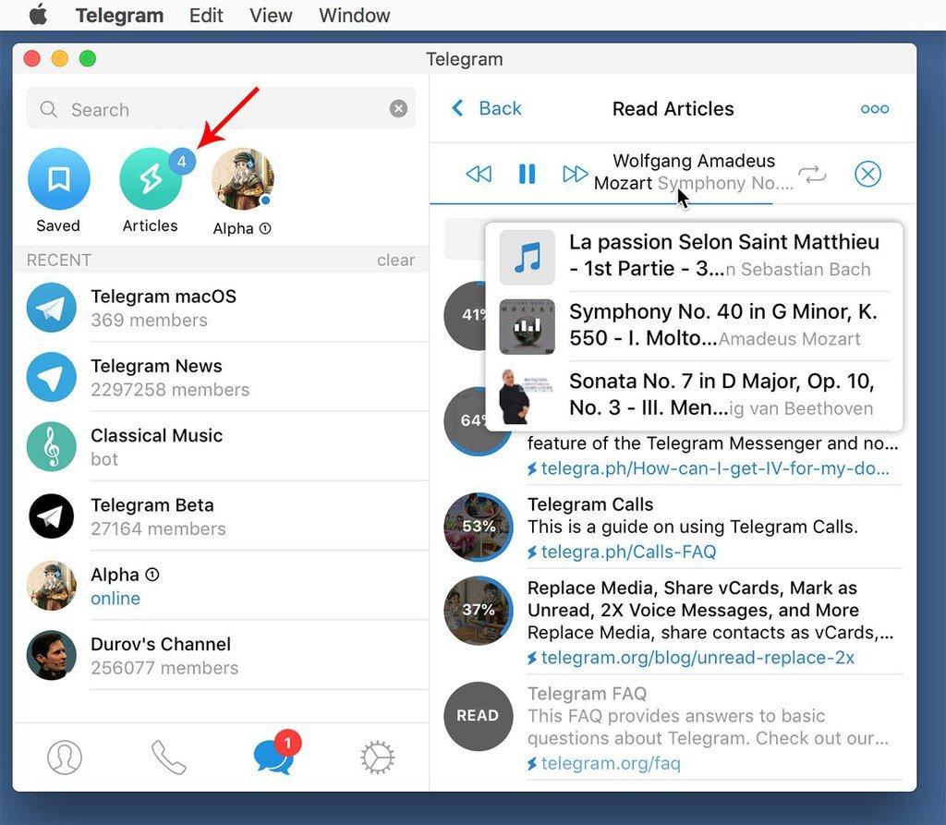
Task: Close the audio player
Action: [x=867, y=175]
